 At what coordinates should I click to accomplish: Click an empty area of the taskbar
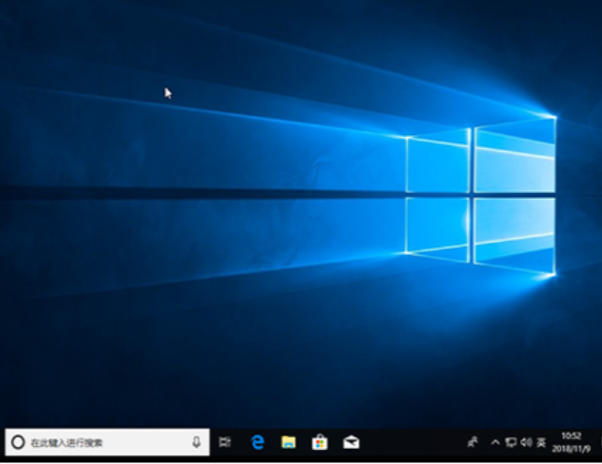[x=413, y=442]
